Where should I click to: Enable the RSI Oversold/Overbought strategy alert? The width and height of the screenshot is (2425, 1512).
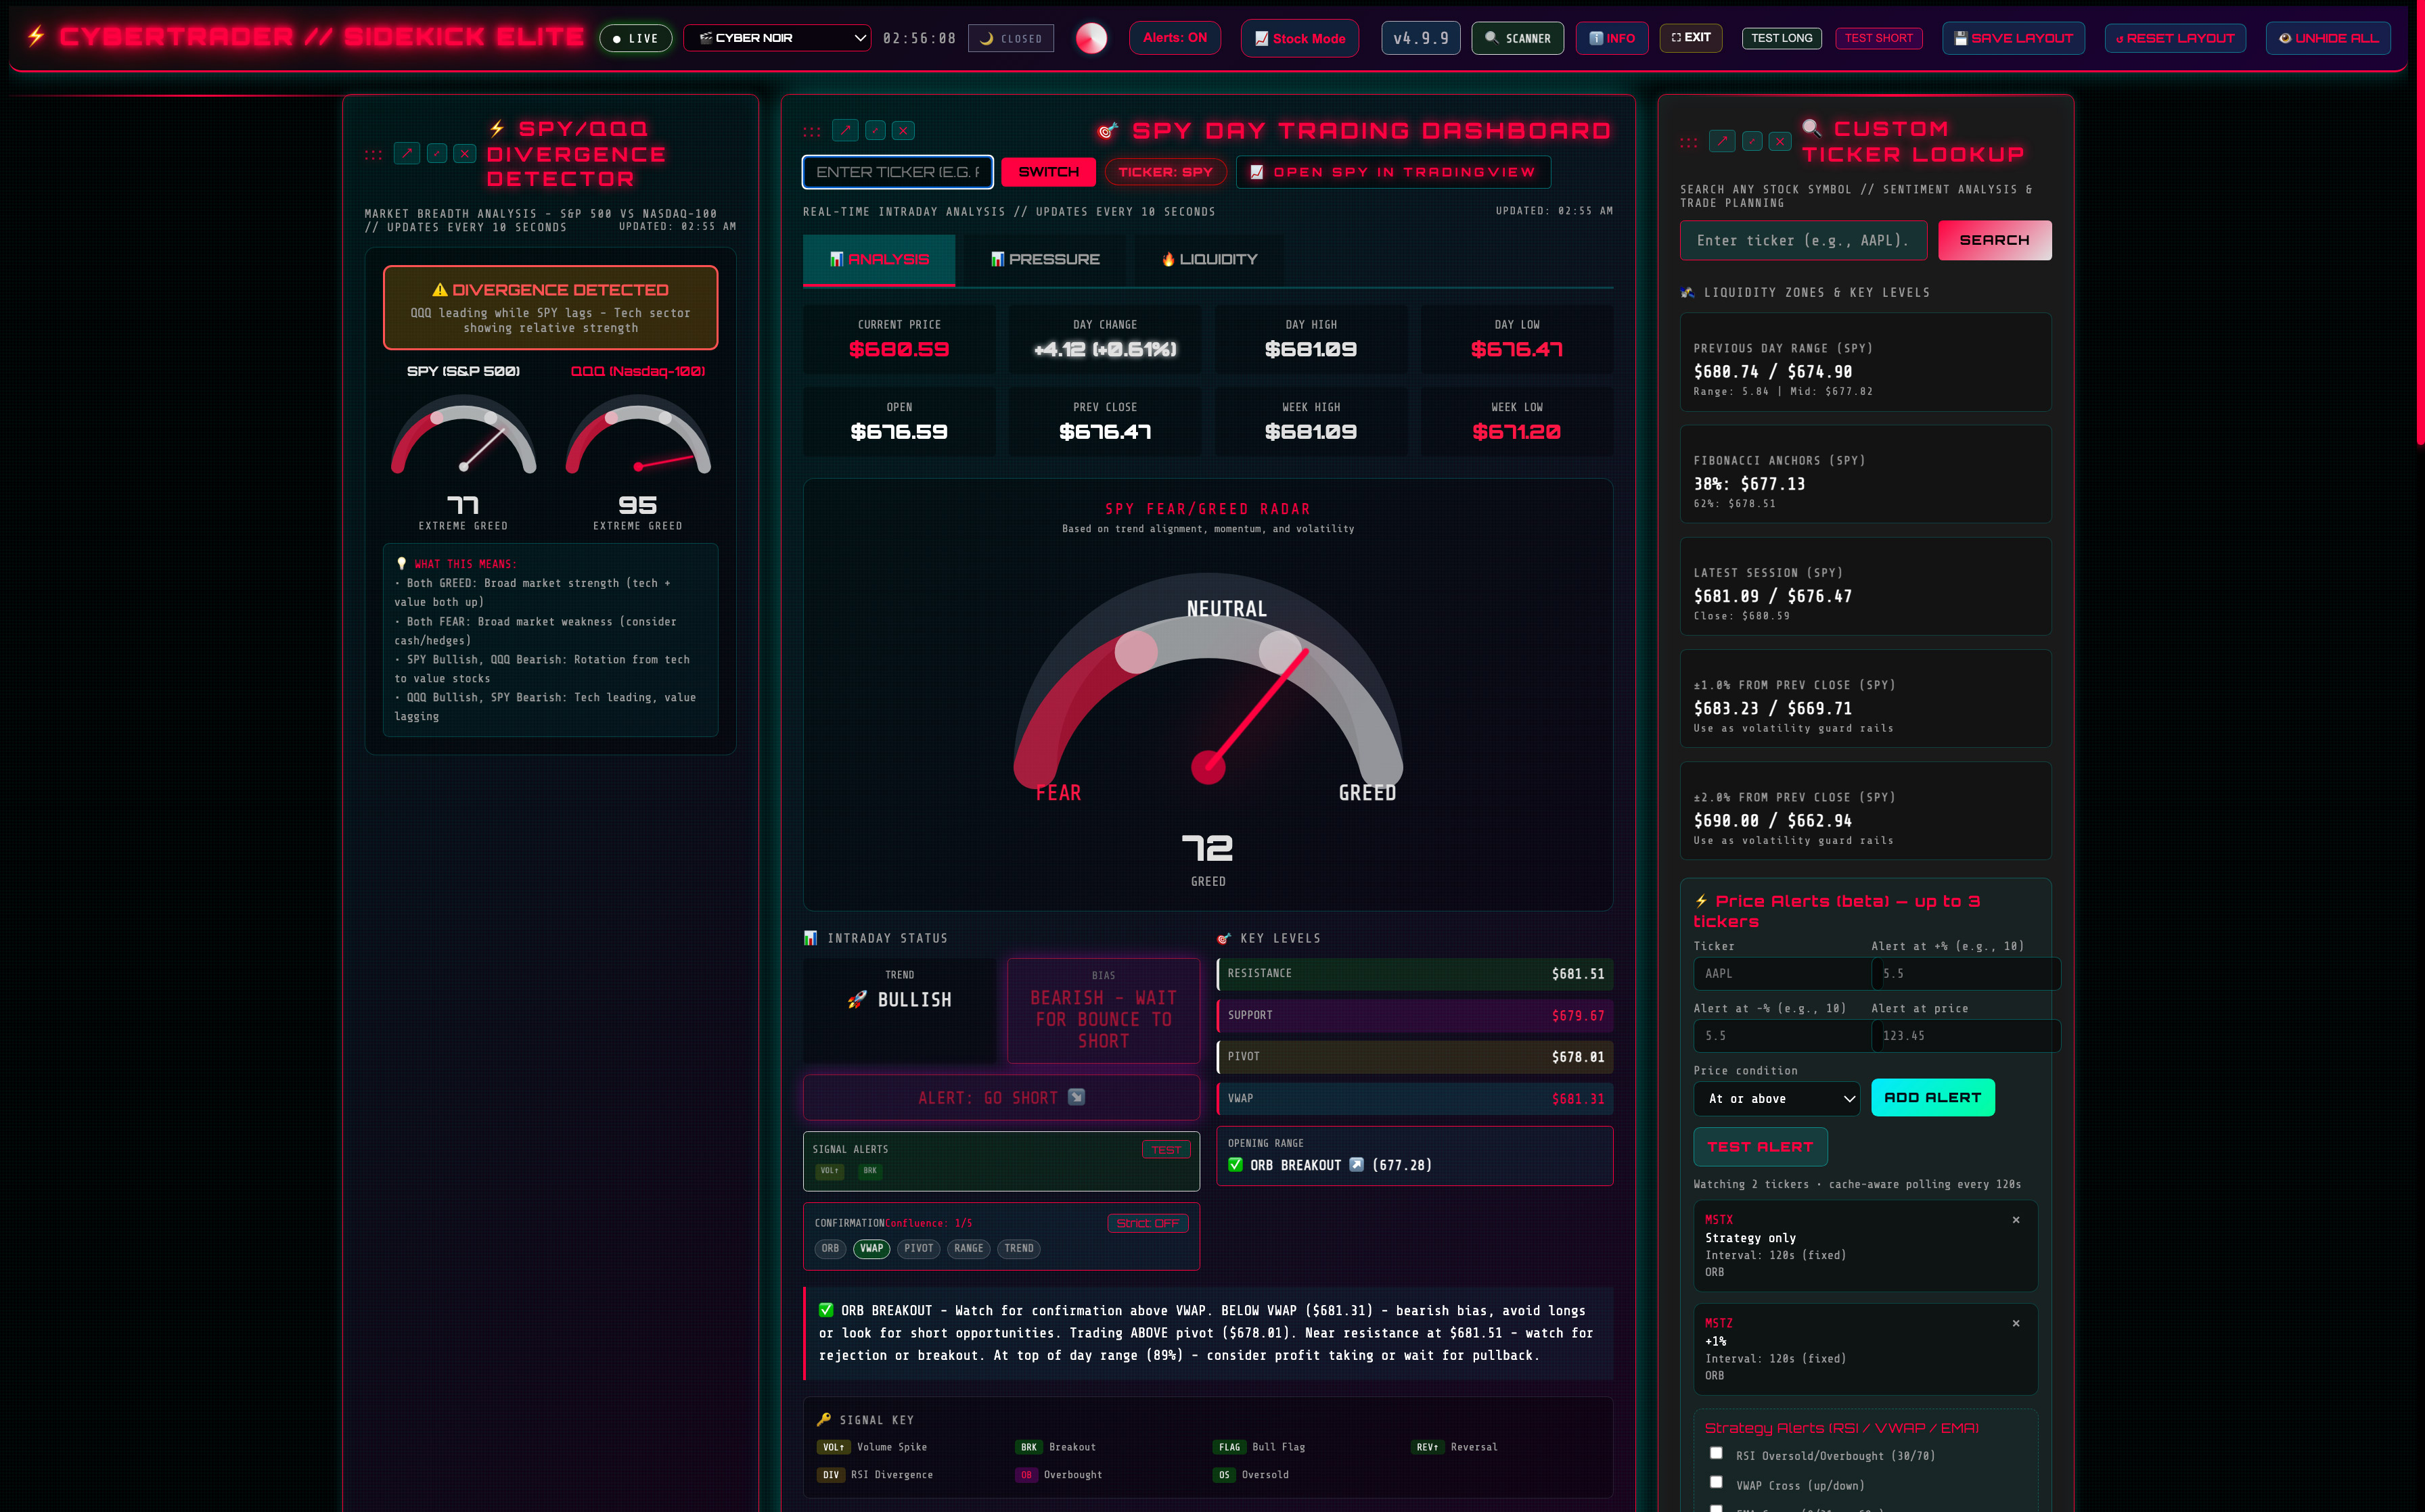point(1717,1453)
